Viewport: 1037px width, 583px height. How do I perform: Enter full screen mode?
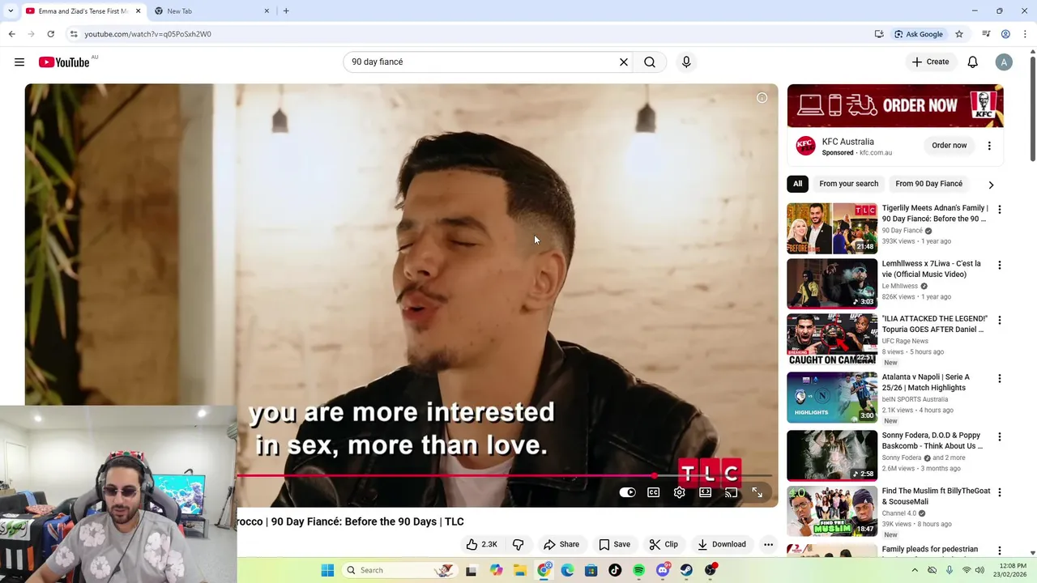tap(757, 492)
